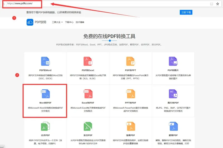Click the PDF快转 cloud logo
223x148 pixels.
[30, 22]
